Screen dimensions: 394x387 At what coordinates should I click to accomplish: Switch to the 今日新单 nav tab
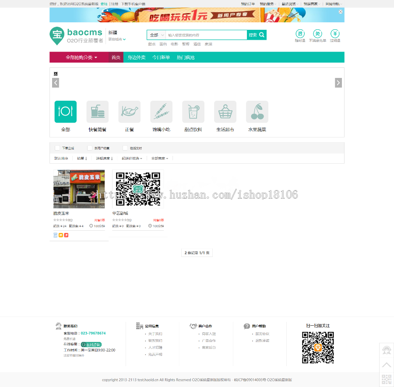(x=161, y=57)
